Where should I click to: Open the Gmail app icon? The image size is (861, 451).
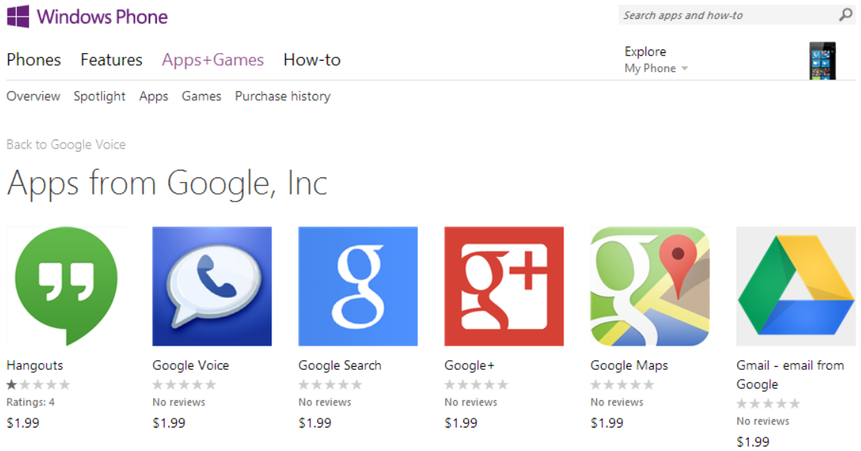795,287
